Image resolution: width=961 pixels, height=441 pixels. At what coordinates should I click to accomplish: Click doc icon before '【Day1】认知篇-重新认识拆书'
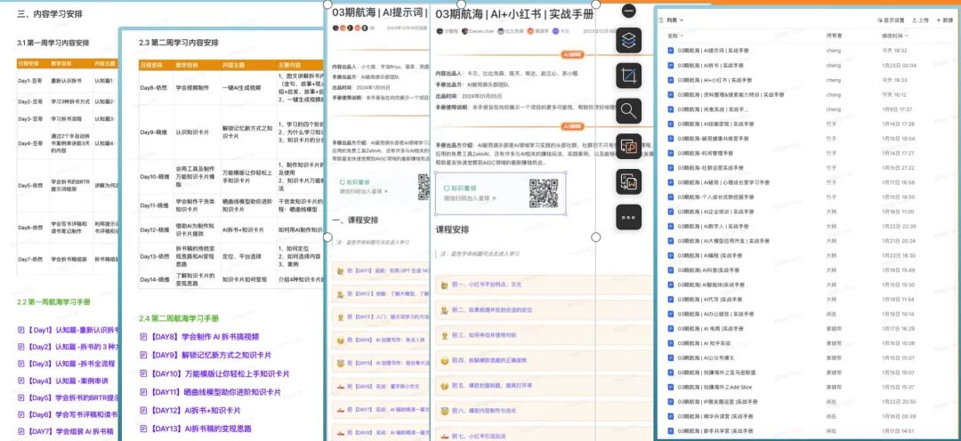click(21, 330)
